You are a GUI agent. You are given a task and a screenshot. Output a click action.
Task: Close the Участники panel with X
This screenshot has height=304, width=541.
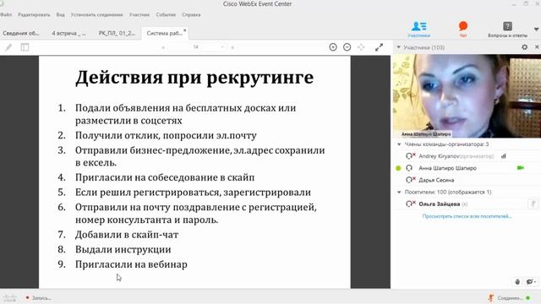537,47
